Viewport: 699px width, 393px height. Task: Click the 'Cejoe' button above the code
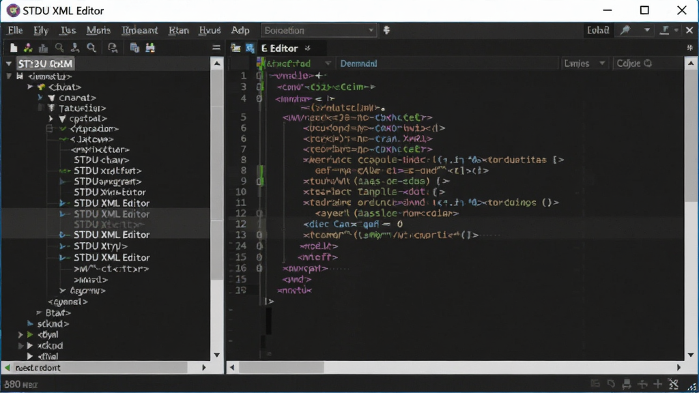point(634,63)
